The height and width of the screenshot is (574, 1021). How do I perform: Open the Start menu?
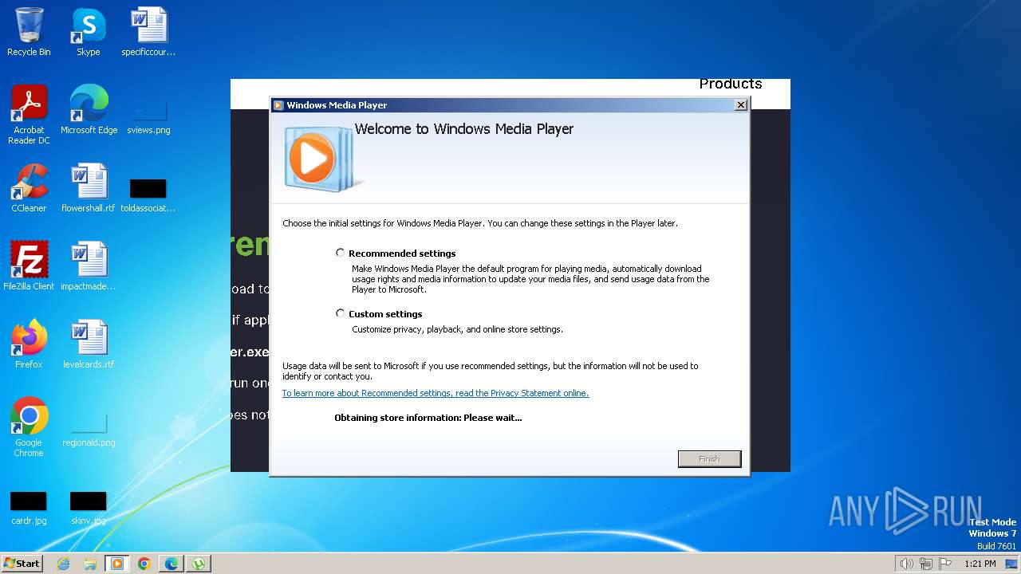22,564
